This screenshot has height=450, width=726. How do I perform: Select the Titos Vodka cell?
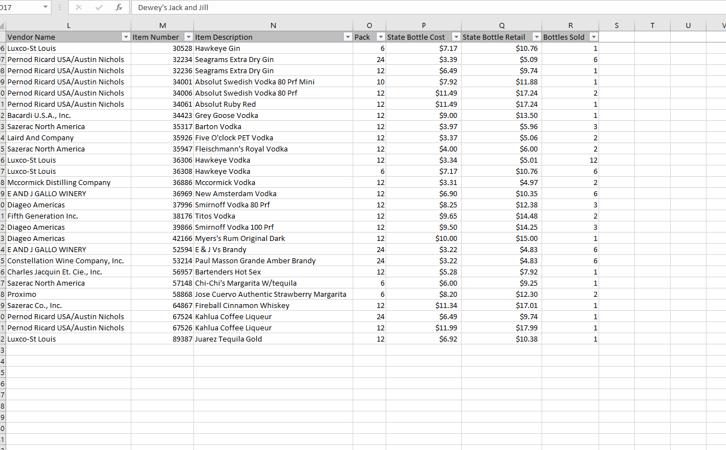click(273, 216)
